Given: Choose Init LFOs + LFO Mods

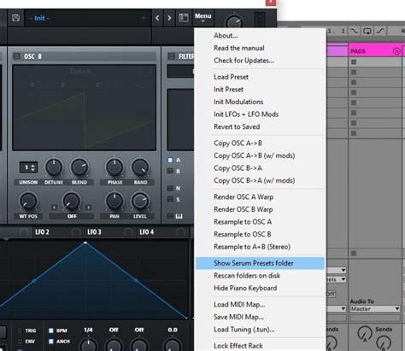Looking at the screenshot, I should tap(260, 114).
